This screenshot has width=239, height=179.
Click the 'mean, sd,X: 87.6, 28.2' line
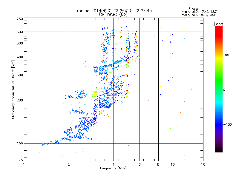[199, 15]
